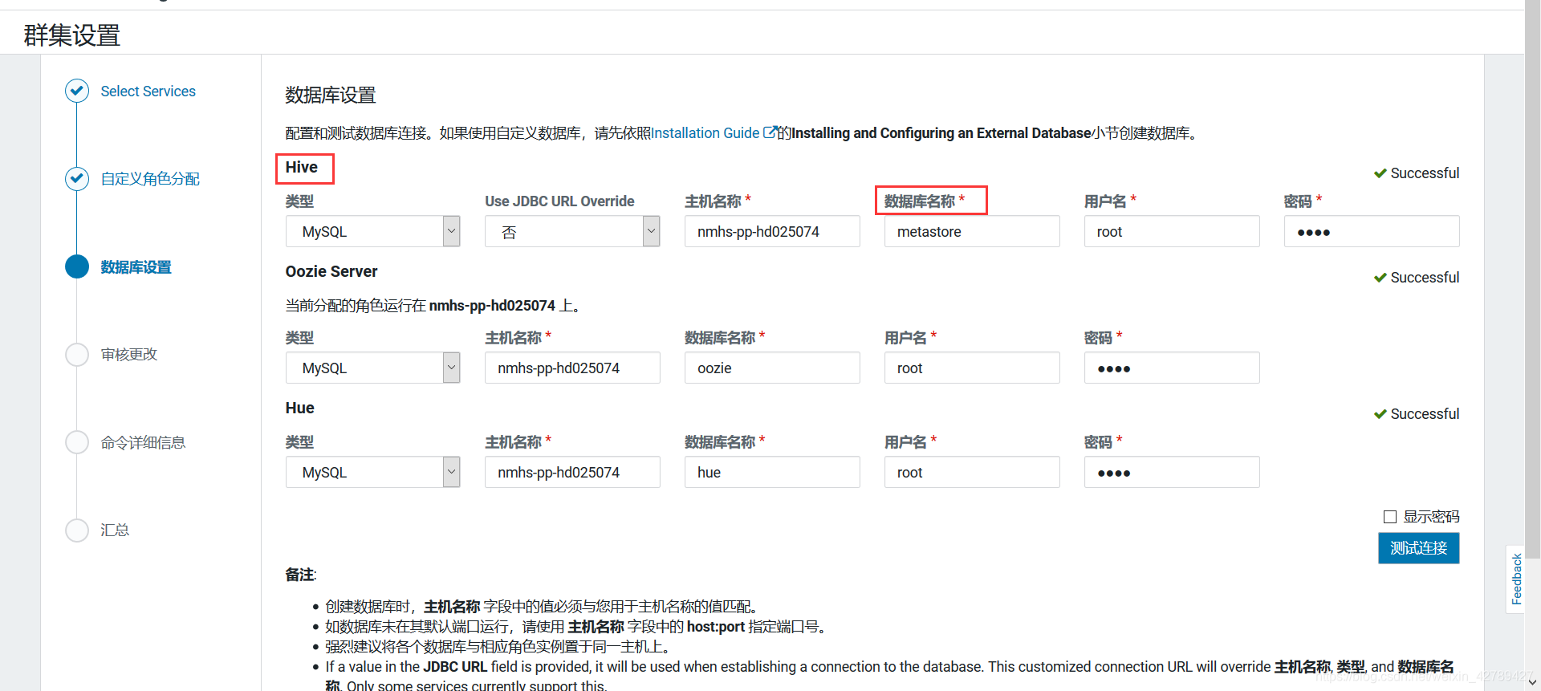The image size is (1541, 691).
Task: Click the scrollbar down arrow
Action: pyautogui.click(x=1532, y=683)
